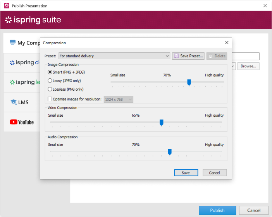Click the text field above Browse
This screenshot has width=272, height=217.
tap(246, 56)
